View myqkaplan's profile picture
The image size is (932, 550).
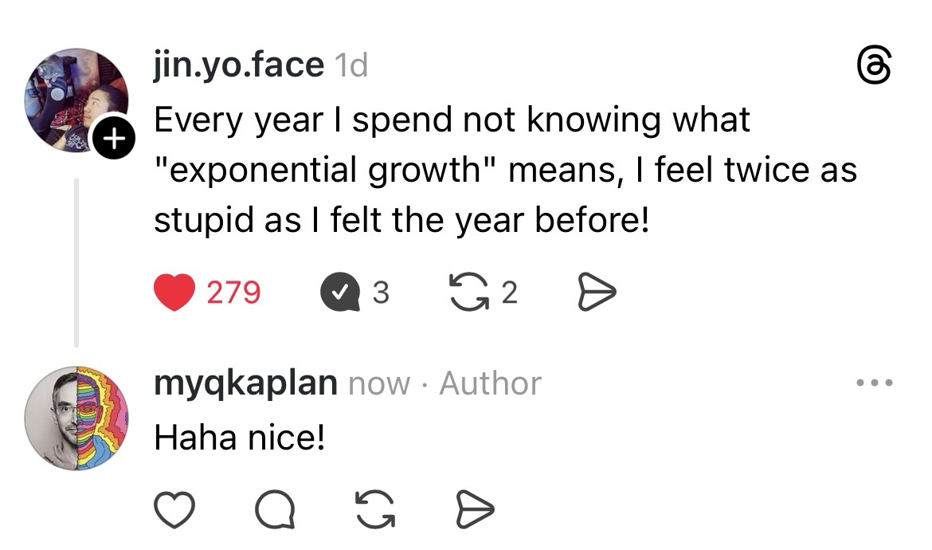(76, 418)
